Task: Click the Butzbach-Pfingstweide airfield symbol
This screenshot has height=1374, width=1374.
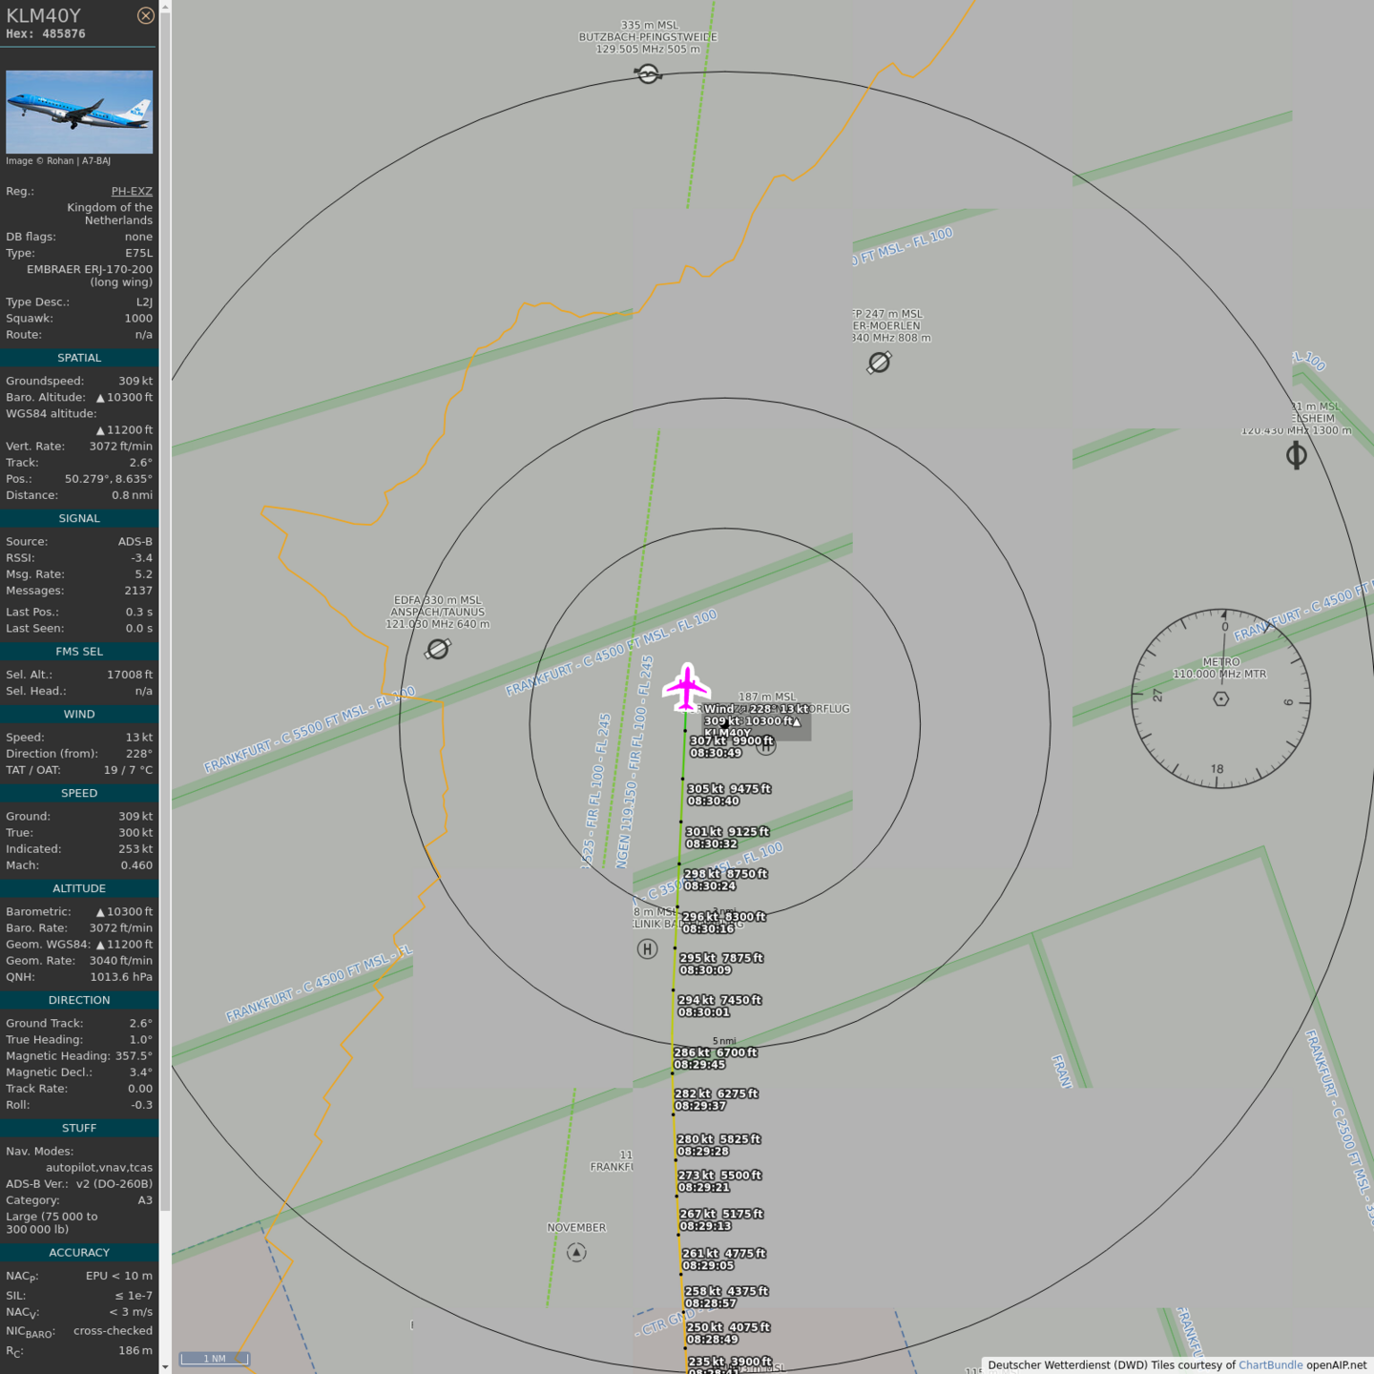Action: coord(648,73)
